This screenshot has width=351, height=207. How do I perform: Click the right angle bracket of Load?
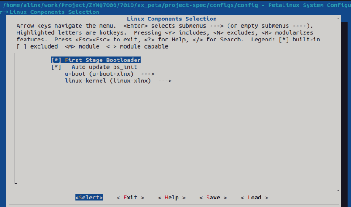(266, 198)
